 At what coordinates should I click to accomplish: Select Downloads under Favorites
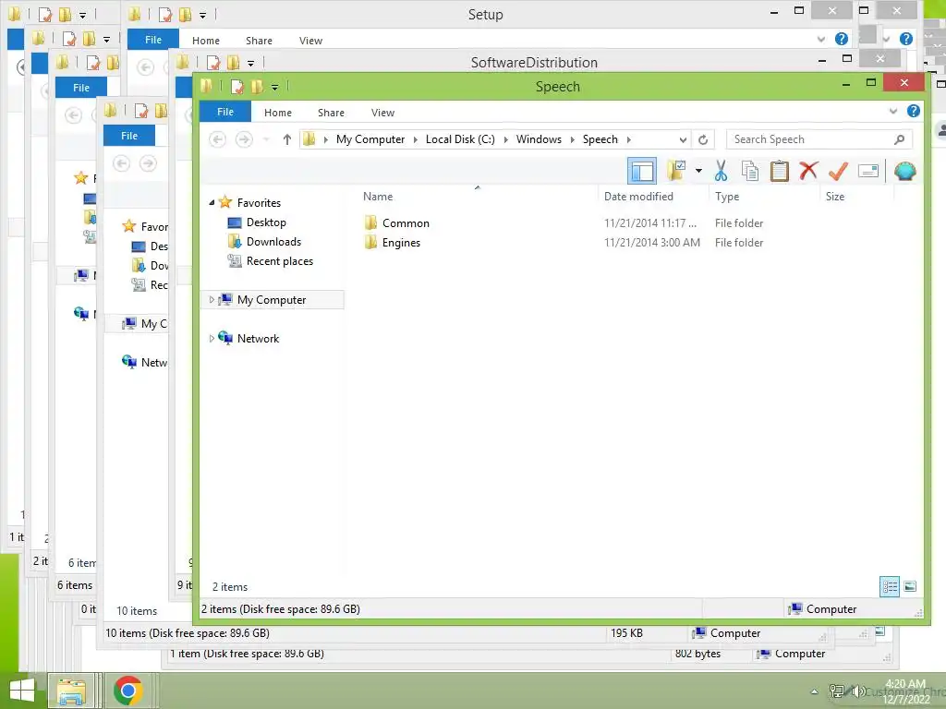(x=273, y=242)
